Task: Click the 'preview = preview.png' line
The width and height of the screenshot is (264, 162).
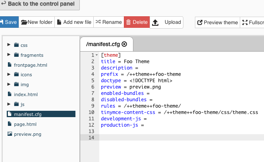Action: pyautogui.click(x=131, y=87)
